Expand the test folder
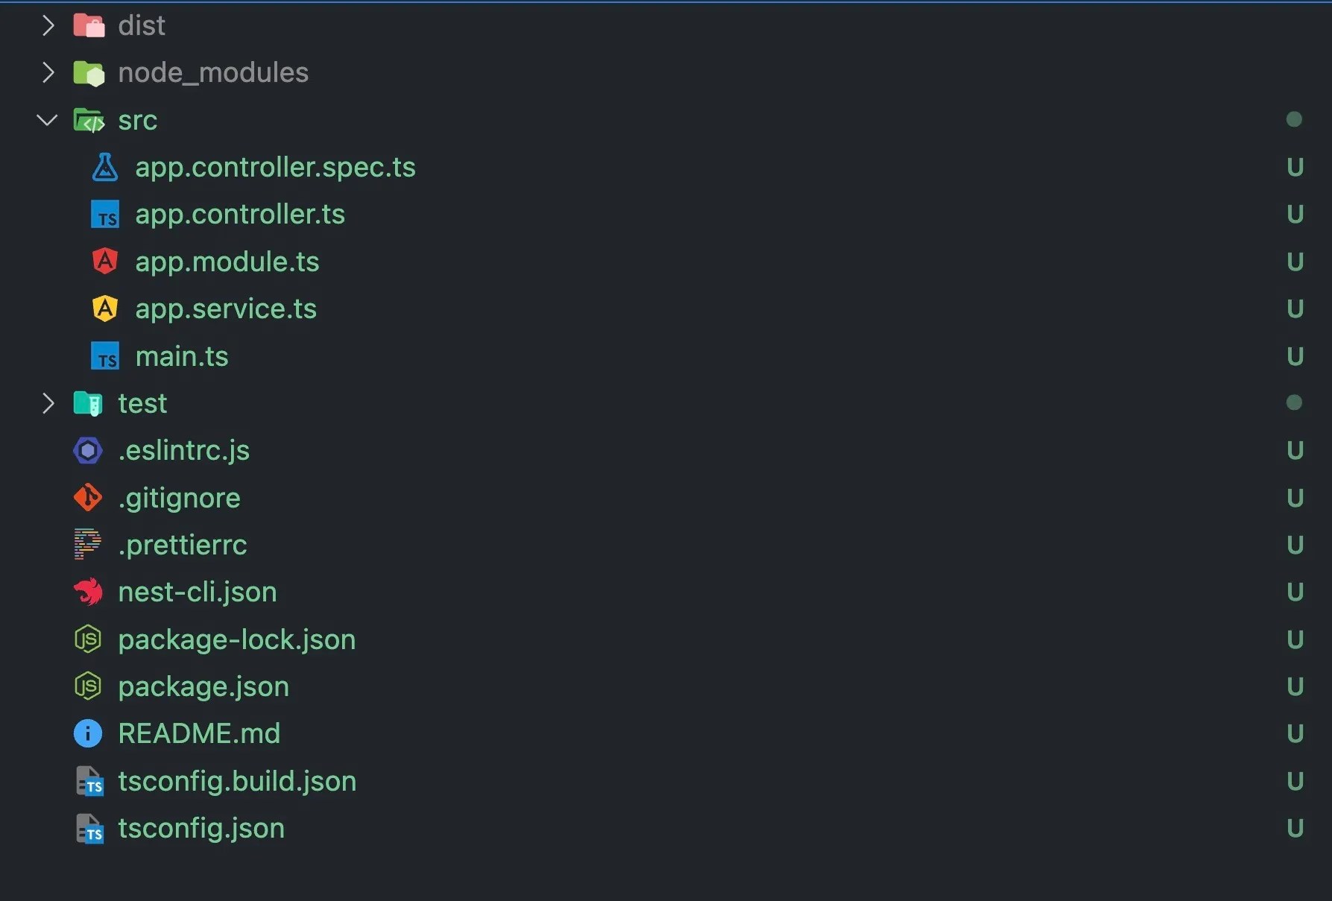Image resolution: width=1332 pixels, height=901 pixels. click(x=48, y=403)
